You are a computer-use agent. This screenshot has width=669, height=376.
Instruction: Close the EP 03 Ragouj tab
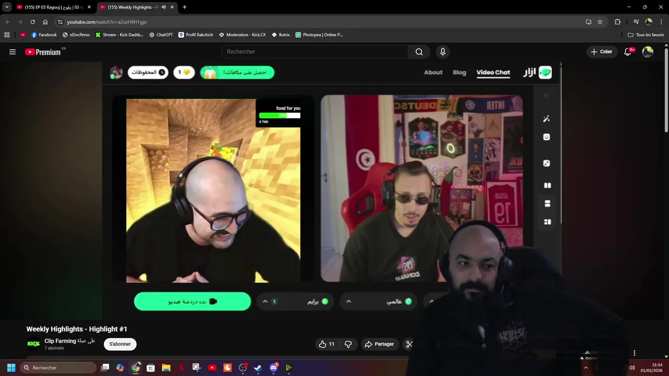click(89, 7)
